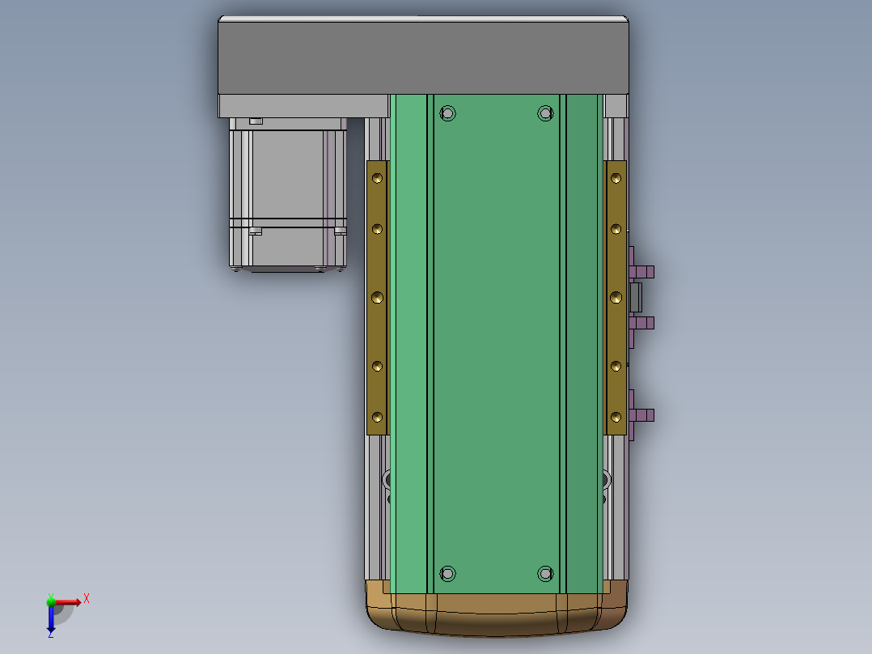The width and height of the screenshot is (872, 654).
Task: Pick the left brass rail strip
Action: [x=377, y=298]
